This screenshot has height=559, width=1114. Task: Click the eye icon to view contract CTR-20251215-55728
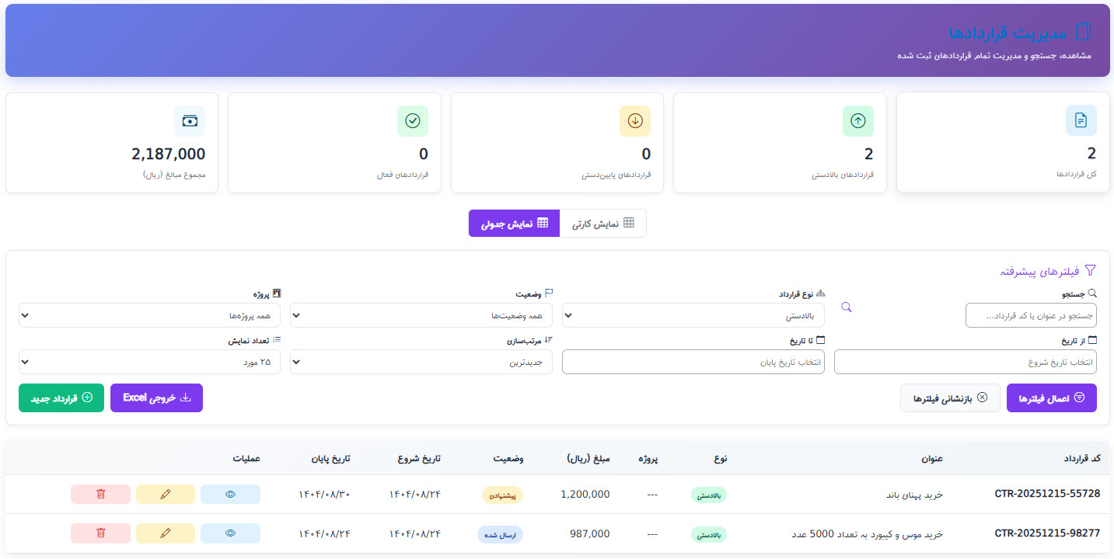tap(230, 494)
